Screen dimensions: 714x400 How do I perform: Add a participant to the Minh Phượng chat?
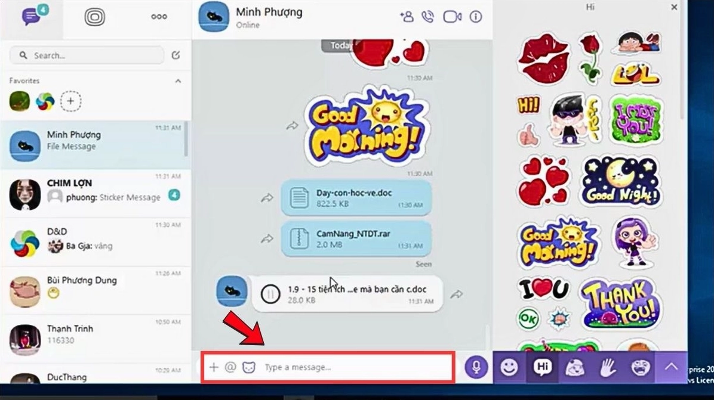[x=408, y=16]
